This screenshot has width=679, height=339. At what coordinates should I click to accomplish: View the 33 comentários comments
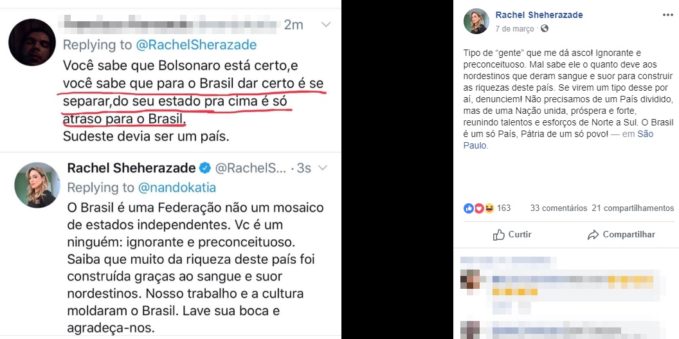click(x=559, y=208)
